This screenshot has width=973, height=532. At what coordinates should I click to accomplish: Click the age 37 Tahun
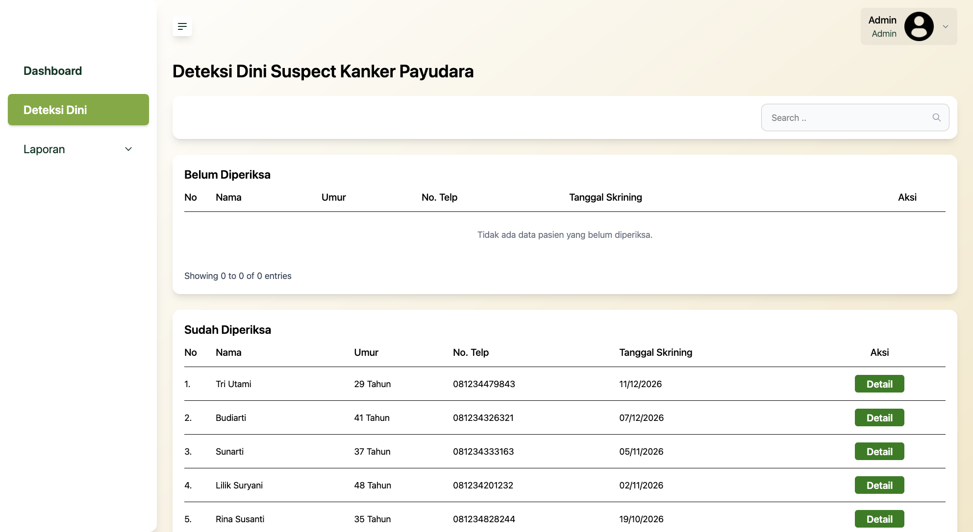373,452
